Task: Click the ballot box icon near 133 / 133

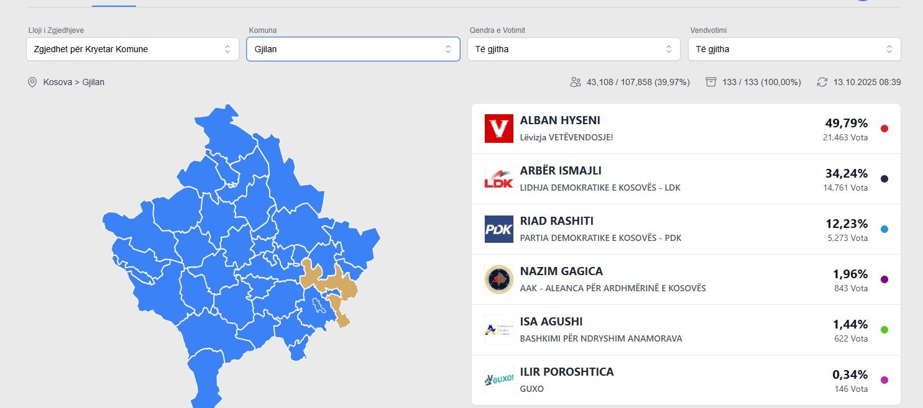Action: (x=711, y=82)
